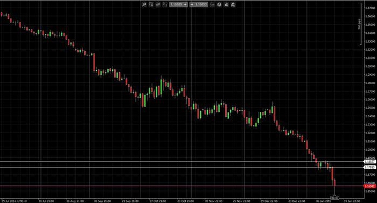Click the 00:00 countdown marker on time axis

pyautogui.click(x=335, y=198)
